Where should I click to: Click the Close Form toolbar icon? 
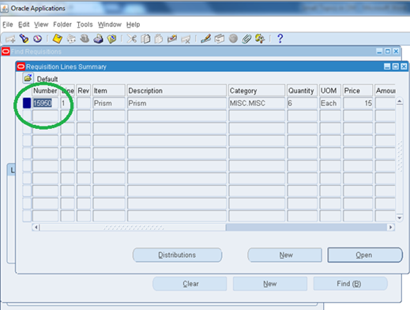tap(112, 39)
